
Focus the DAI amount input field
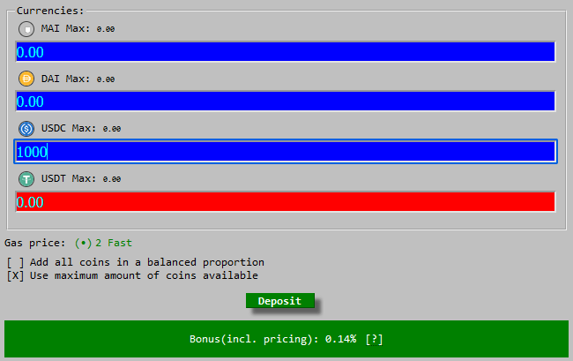coord(286,102)
